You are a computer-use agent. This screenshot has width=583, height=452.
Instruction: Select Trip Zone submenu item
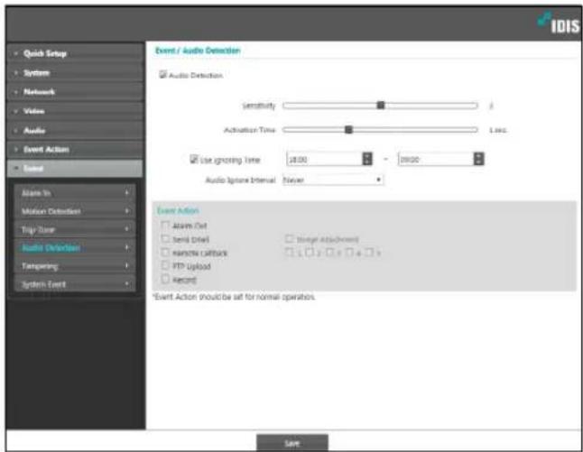coord(74,229)
